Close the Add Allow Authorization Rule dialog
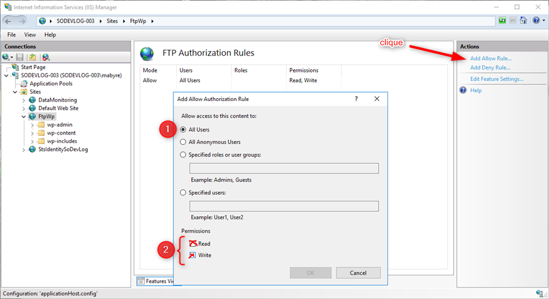Image resolution: width=549 pixels, height=299 pixels. (x=377, y=99)
